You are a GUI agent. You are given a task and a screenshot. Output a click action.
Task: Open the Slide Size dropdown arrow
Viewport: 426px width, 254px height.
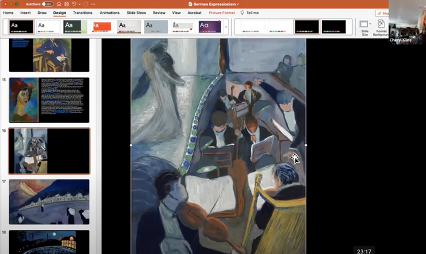(370, 24)
